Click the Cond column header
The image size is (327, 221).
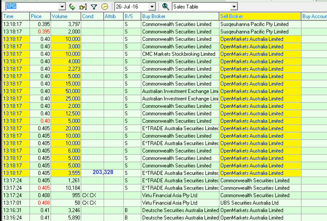[92, 16]
